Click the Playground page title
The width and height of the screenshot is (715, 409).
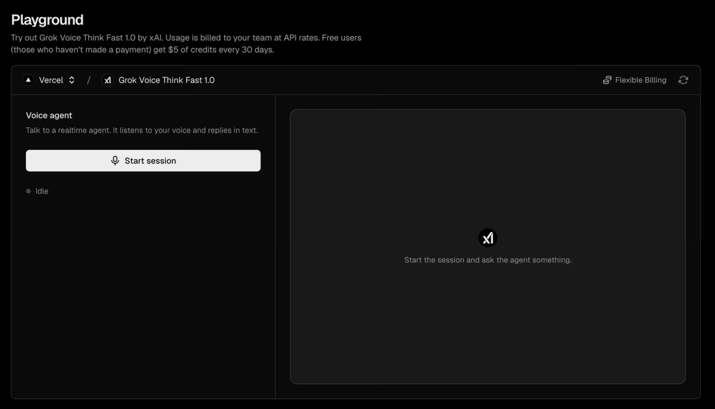tap(47, 20)
